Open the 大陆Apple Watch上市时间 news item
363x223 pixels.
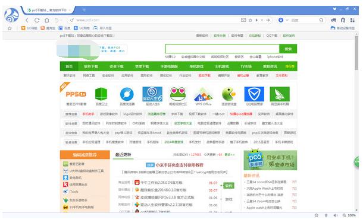coord(265,189)
